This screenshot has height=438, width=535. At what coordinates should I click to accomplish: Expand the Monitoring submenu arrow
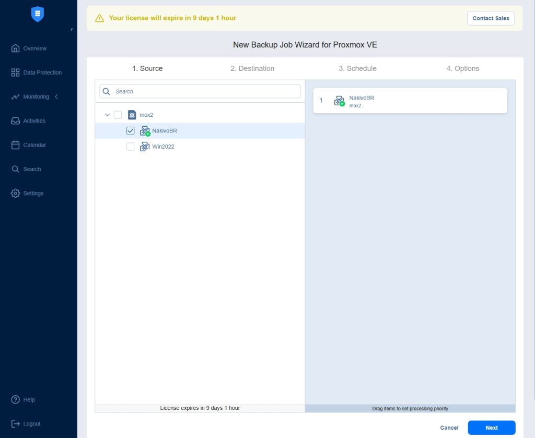pos(56,97)
